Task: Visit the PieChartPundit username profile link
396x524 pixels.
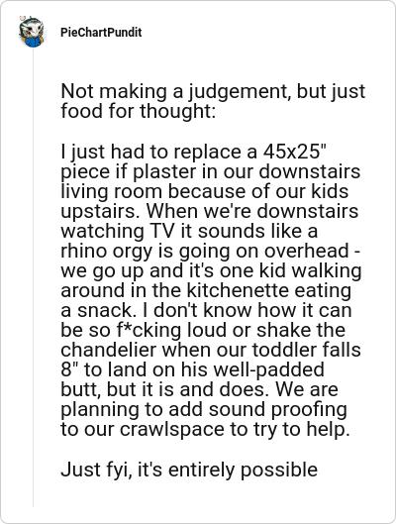Action: (x=101, y=33)
